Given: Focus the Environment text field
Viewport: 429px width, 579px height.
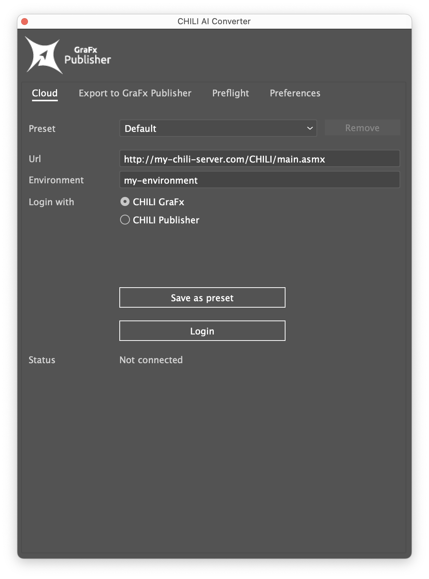Looking at the screenshot, I should 259,180.
